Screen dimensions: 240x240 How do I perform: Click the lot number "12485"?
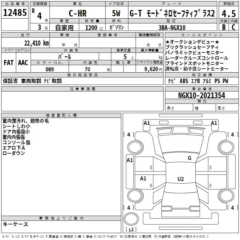point(15,13)
